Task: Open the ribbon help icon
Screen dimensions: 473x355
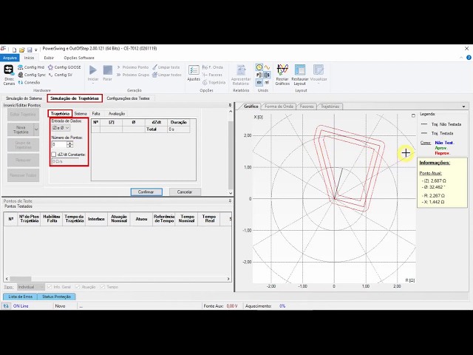Action: [469, 58]
